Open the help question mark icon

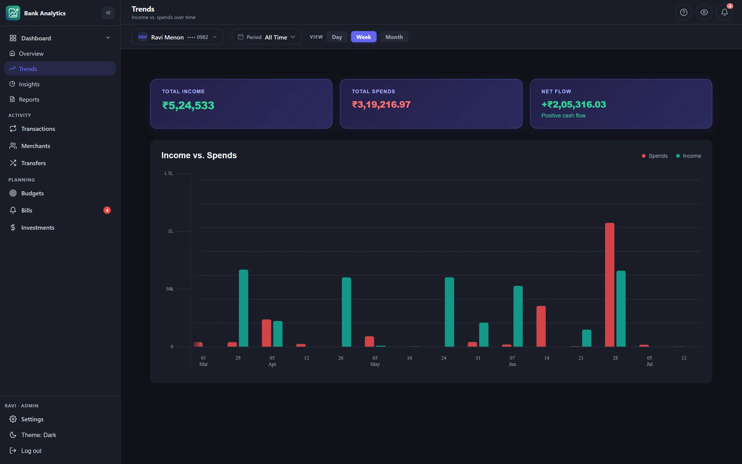point(684,12)
